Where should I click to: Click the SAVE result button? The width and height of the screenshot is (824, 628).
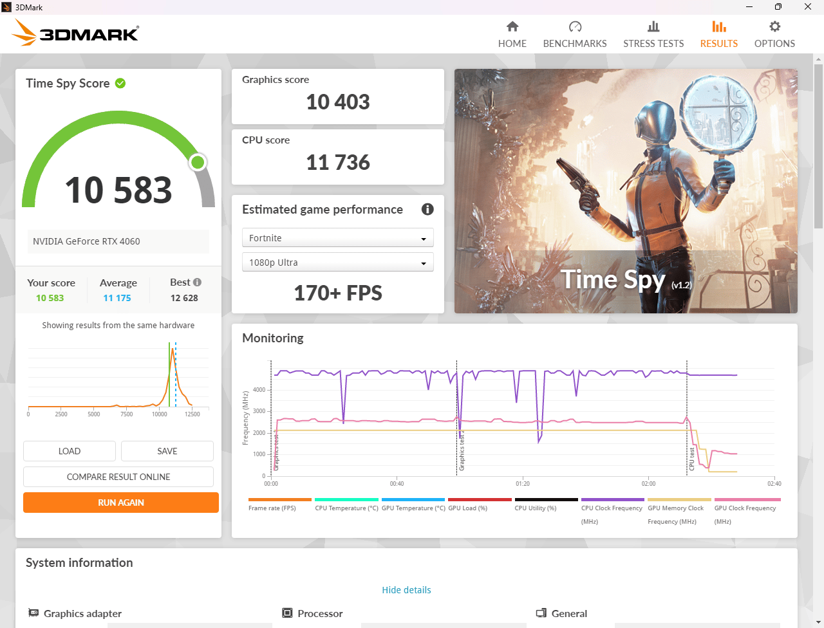point(167,451)
